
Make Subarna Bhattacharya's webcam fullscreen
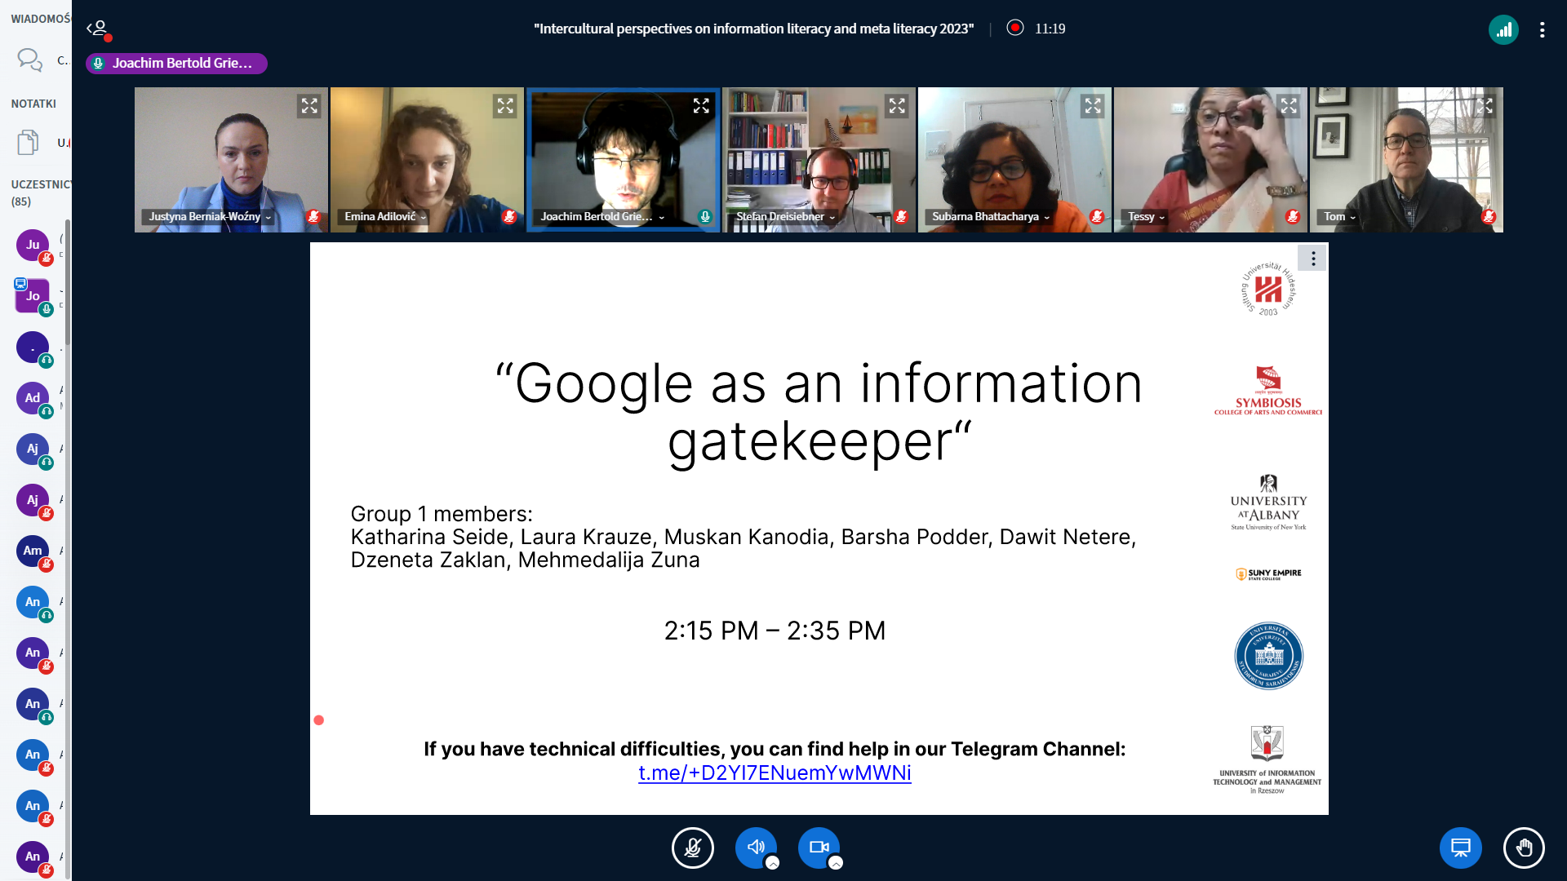tap(1093, 106)
